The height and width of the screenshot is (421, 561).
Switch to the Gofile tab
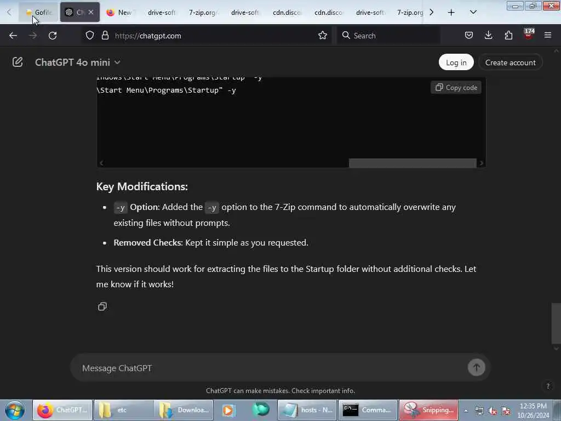point(38,12)
